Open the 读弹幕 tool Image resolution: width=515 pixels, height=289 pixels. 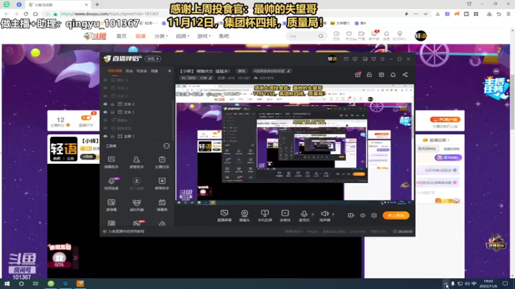(111, 205)
